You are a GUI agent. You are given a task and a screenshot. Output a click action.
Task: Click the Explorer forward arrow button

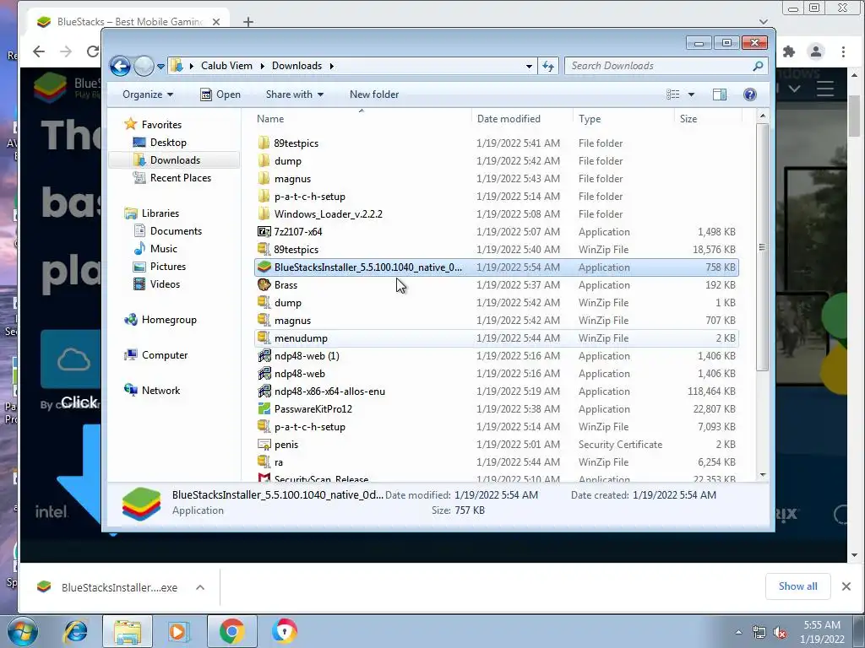[x=144, y=66]
